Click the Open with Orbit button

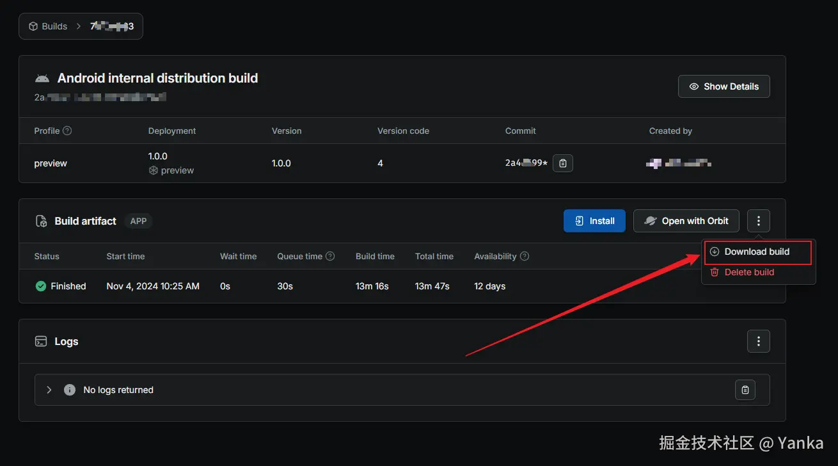click(686, 221)
